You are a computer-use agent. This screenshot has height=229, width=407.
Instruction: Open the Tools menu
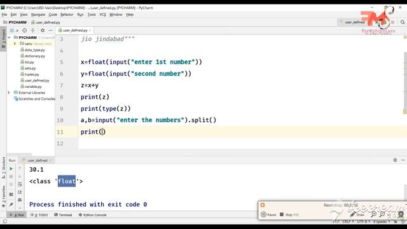[92, 15]
